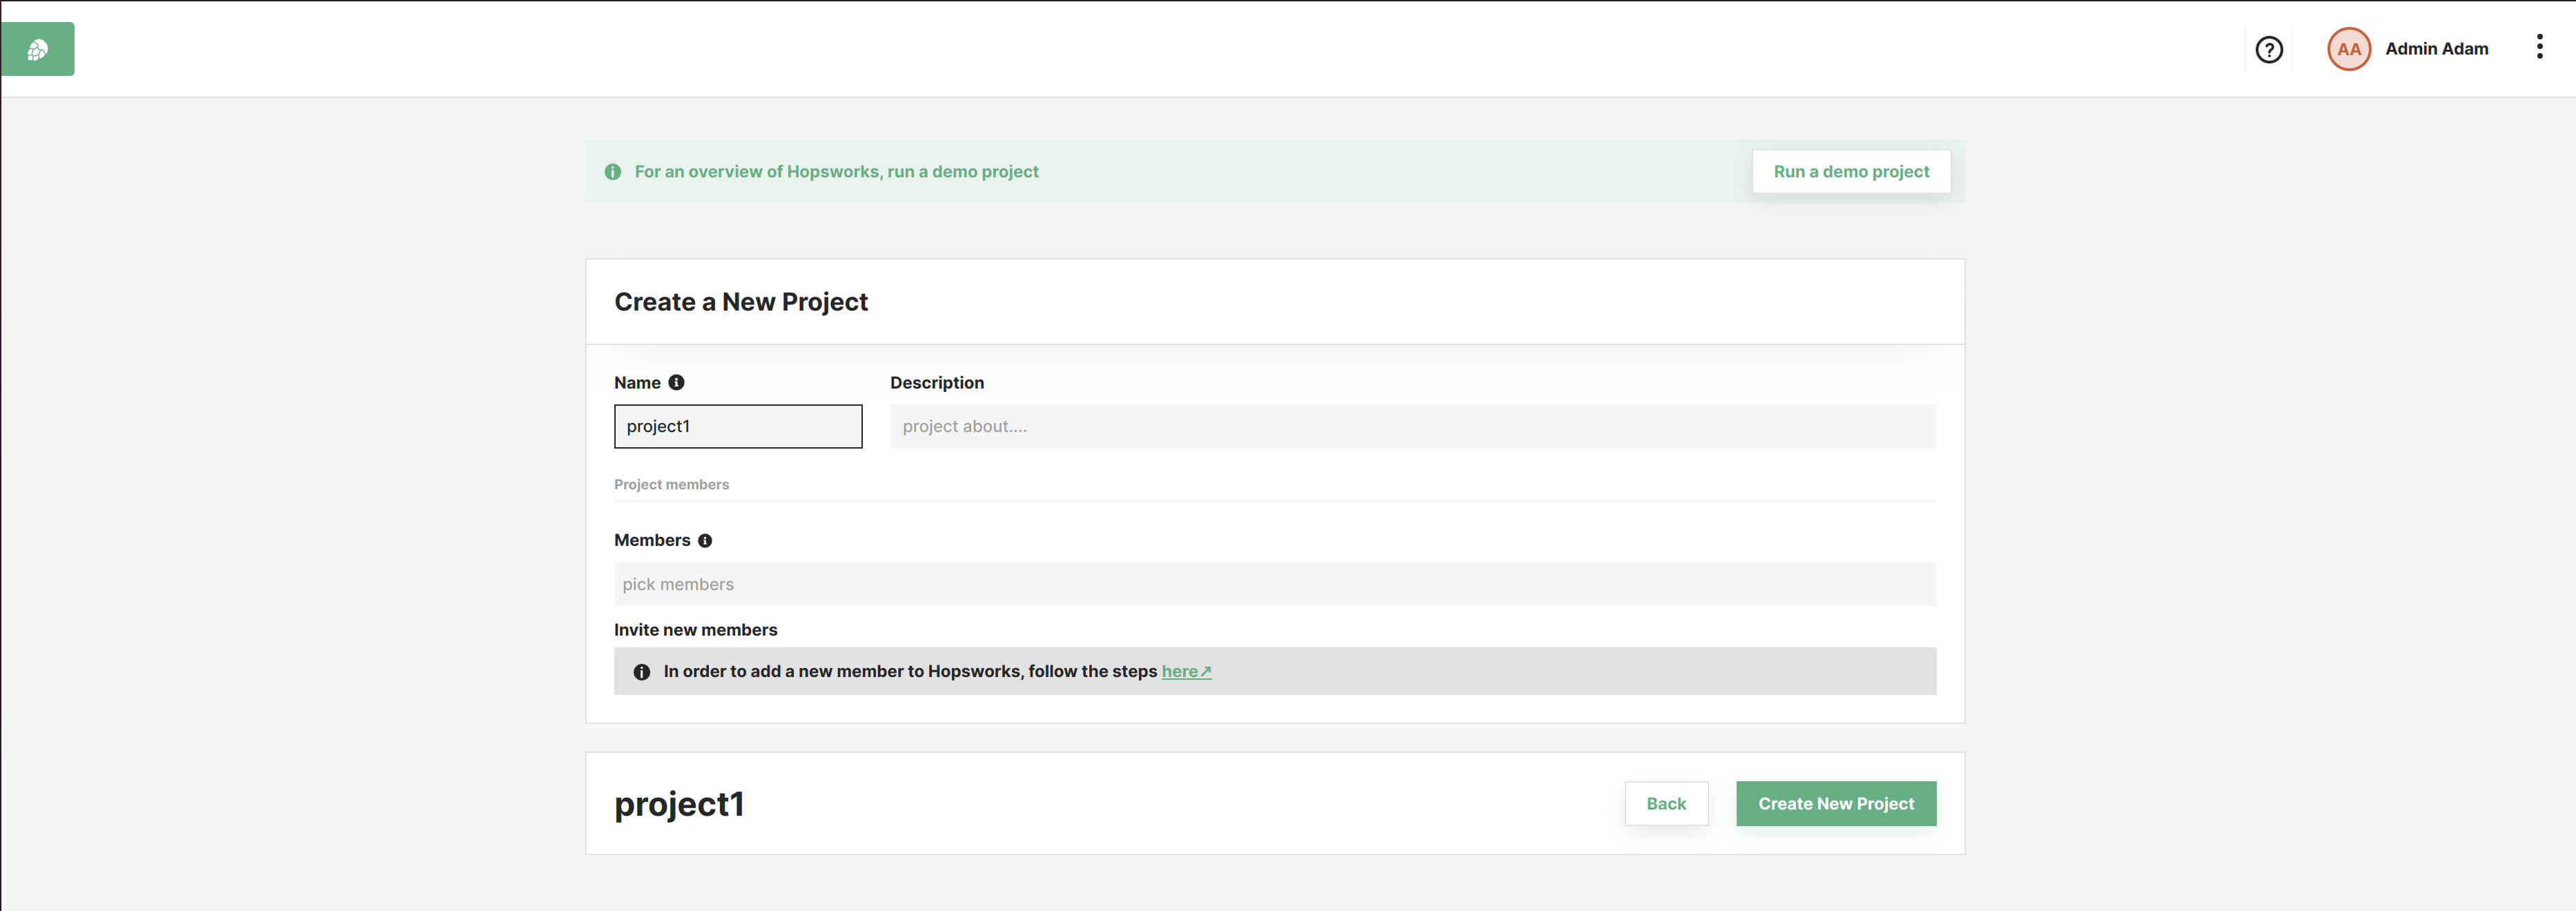Click the info icon in the invite notice
This screenshot has height=911, width=2576.
642,672
